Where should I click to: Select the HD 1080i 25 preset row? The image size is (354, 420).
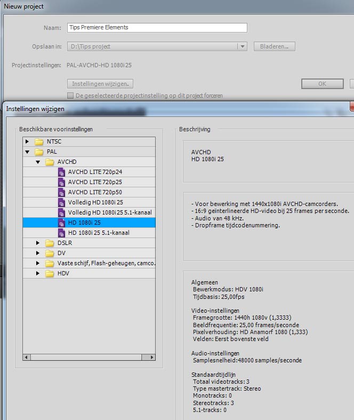click(x=89, y=223)
